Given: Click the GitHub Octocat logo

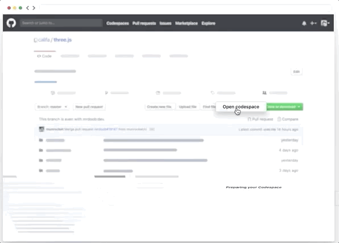Looking at the screenshot, I should [11, 23].
